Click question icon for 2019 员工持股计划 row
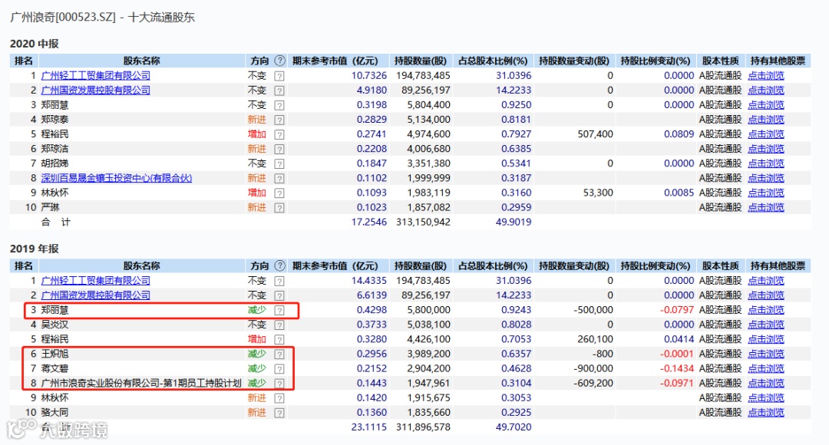 tap(279, 383)
